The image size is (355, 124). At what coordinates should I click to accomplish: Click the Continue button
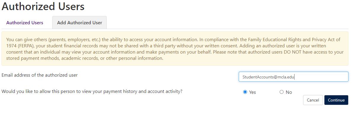[336, 100]
